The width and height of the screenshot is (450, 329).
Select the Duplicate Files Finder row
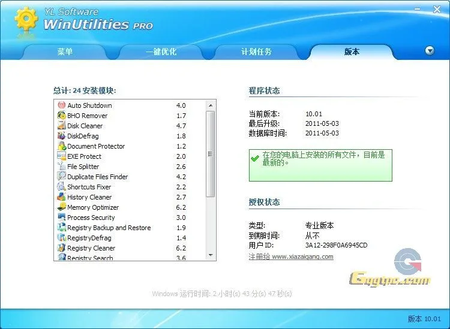pos(130,177)
